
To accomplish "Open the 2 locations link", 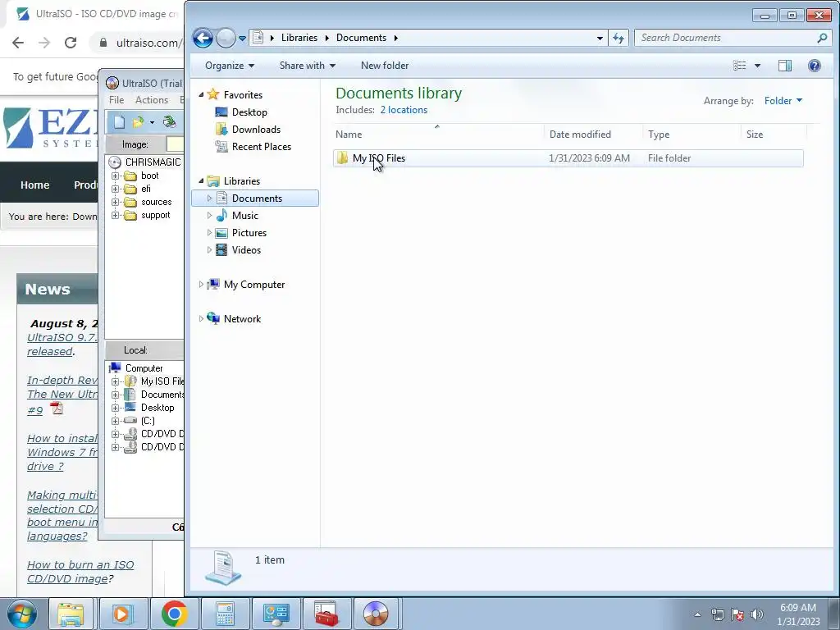I will (x=404, y=110).
